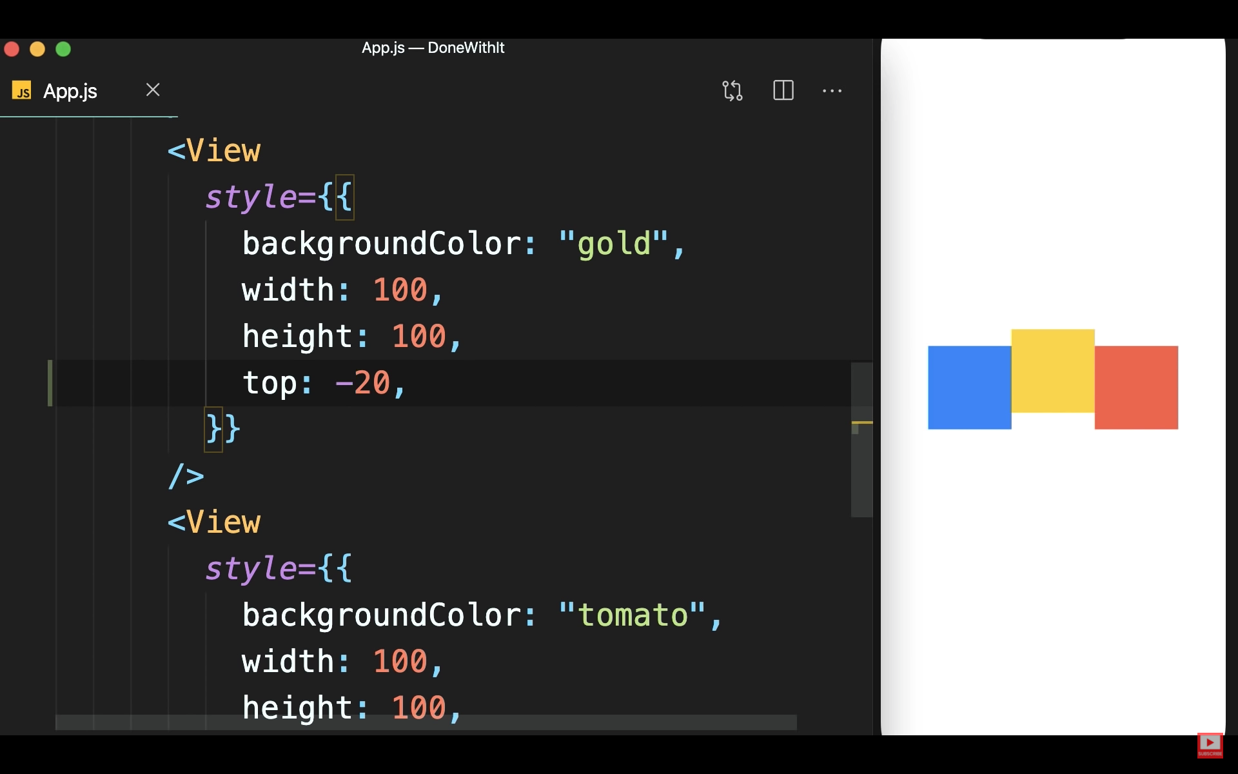Viewport: 1238px width, 774px height.
Task: Click the blue square in the simulator
Action: point(969,387)
